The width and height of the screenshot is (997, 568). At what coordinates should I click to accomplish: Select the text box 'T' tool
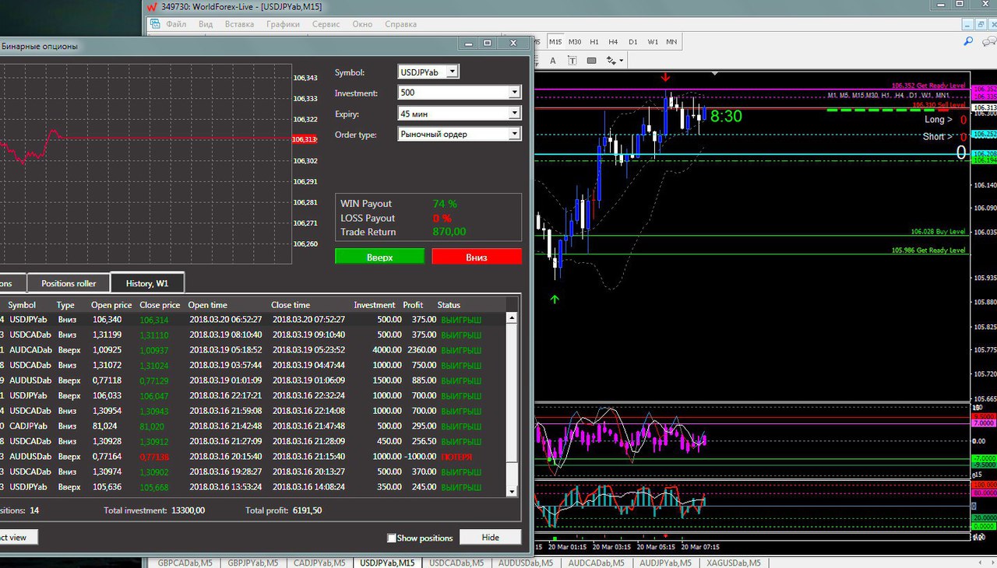click(x=572, y=60)
